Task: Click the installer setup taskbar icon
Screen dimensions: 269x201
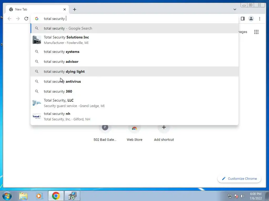Action: (72, 196)
